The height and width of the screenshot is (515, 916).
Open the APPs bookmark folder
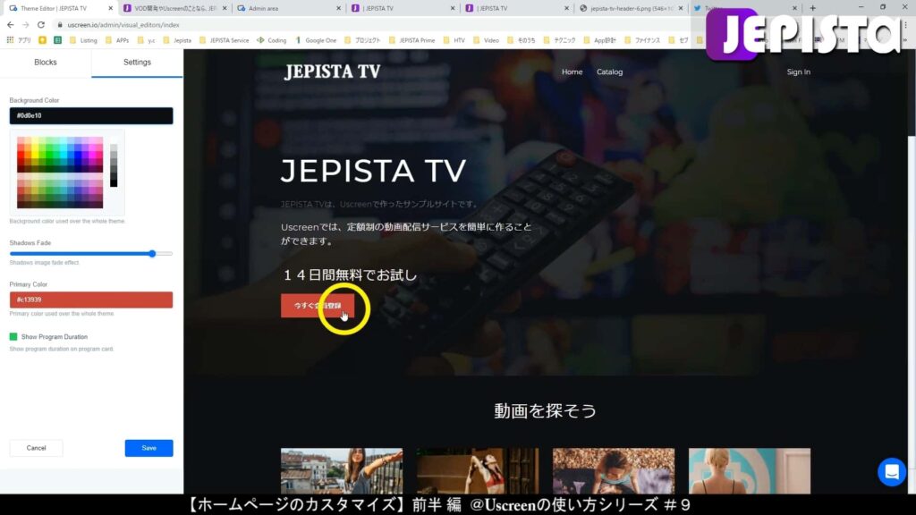(117, 40)
